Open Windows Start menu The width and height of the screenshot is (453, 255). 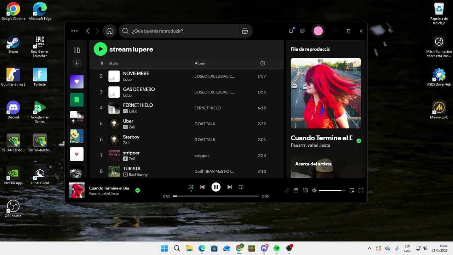pyautogui.click(x=164, y=248)
